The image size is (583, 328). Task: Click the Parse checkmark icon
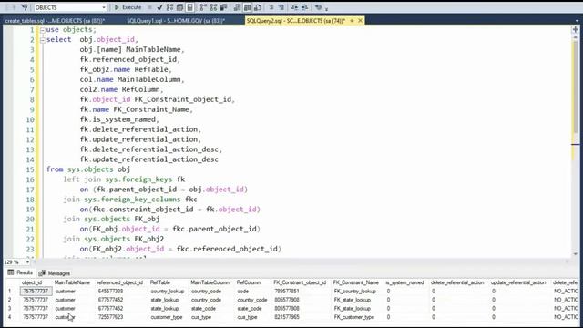coord(160,7)
